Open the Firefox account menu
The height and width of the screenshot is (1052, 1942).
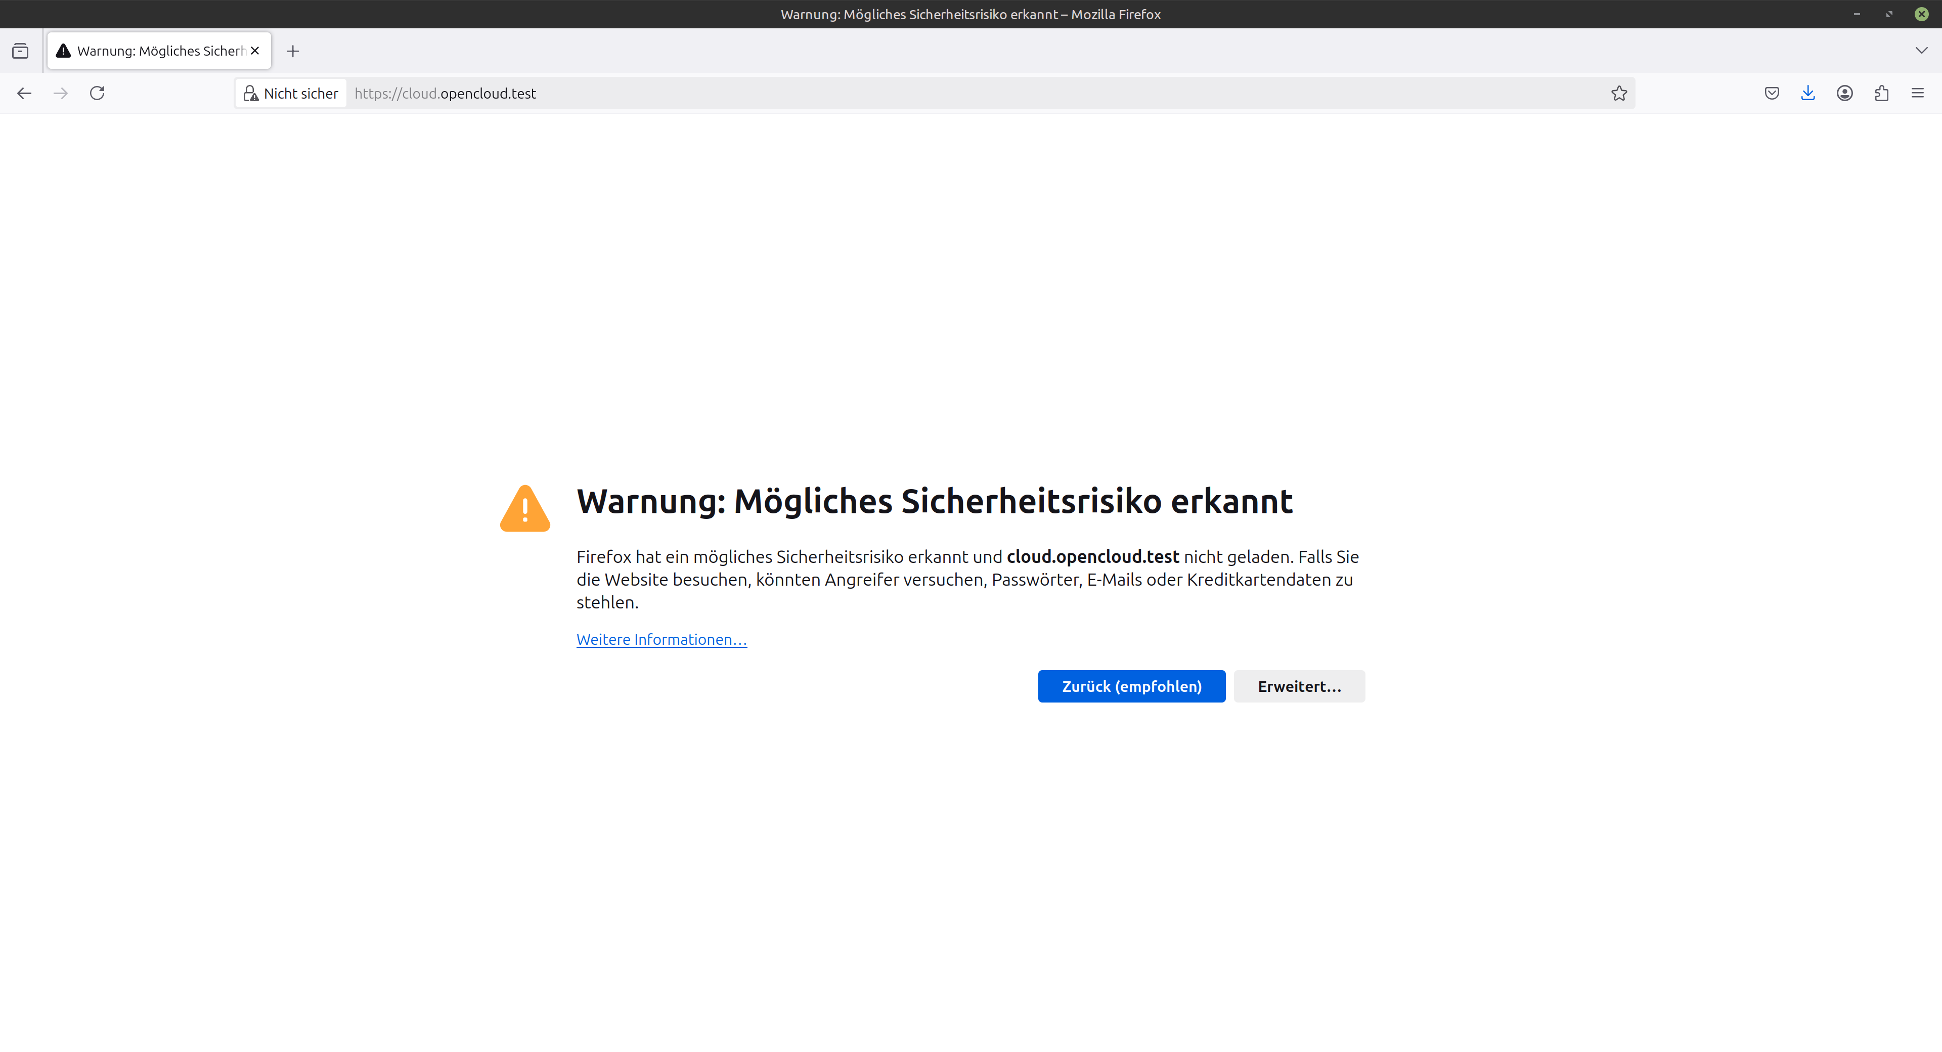point(1845,93)
